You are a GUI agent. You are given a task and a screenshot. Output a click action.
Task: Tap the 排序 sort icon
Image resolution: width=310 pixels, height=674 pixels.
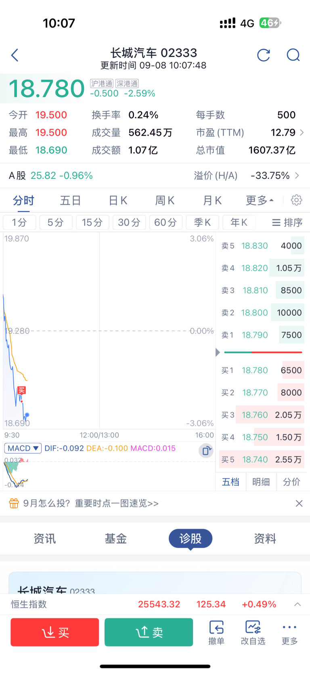pyautogui.click(x=287, y=223)
